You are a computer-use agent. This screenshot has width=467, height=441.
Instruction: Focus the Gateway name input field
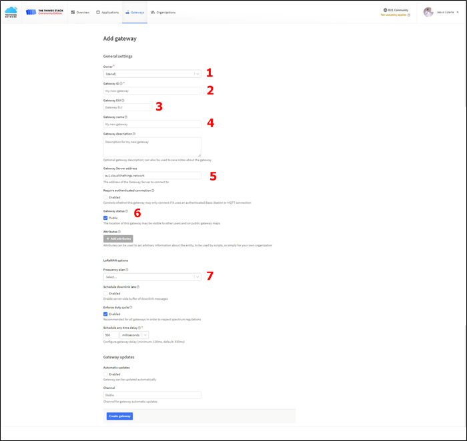pos(152,125)
